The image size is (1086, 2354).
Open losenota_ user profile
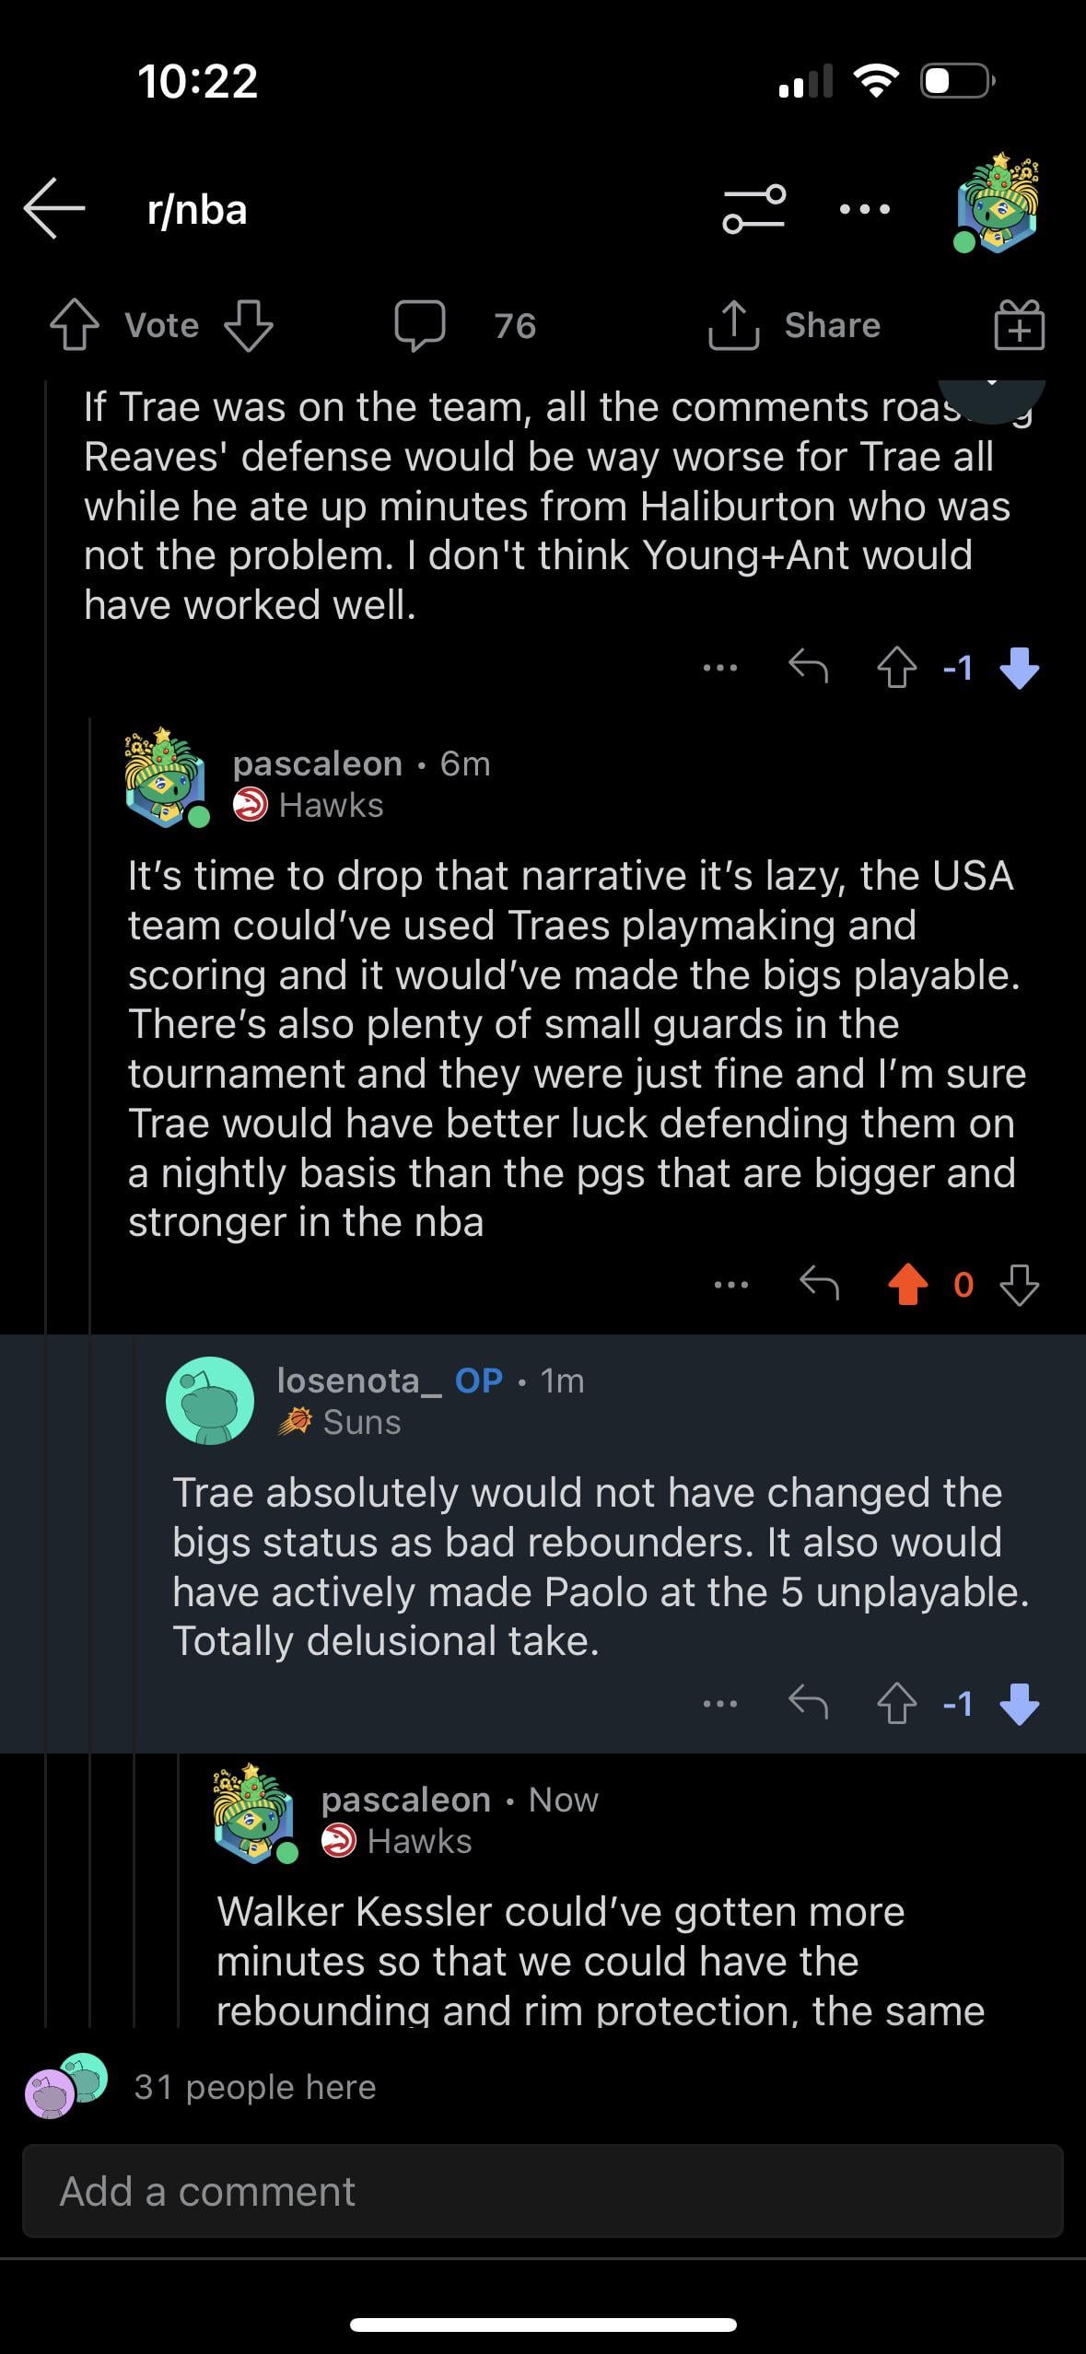tap(348, 1381)
